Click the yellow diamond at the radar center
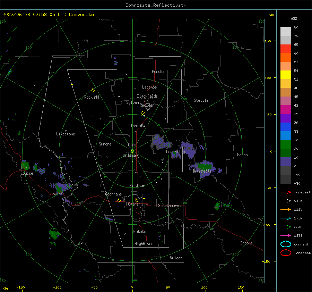This screenshot has height=292, width=312. (132, 151)
